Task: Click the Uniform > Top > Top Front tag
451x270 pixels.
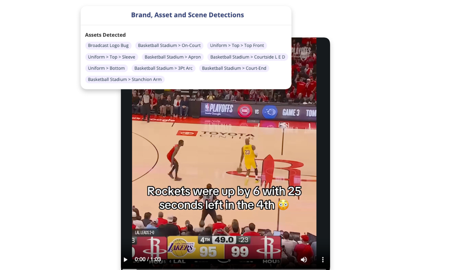Action: click(x=237, y=46)
